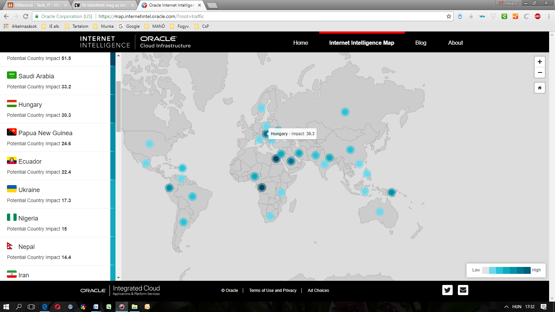Select Nepal in the country list
This screenshot has width=555, height=312.
pyautogui.click(x=55, y=251)
